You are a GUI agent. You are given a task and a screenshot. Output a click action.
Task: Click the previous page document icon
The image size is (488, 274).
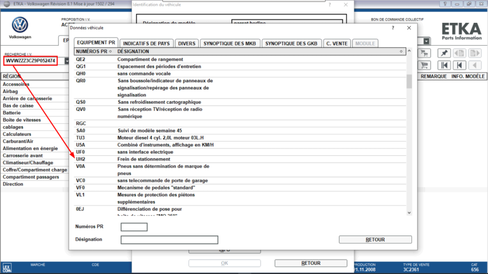[x=459, y=53]
